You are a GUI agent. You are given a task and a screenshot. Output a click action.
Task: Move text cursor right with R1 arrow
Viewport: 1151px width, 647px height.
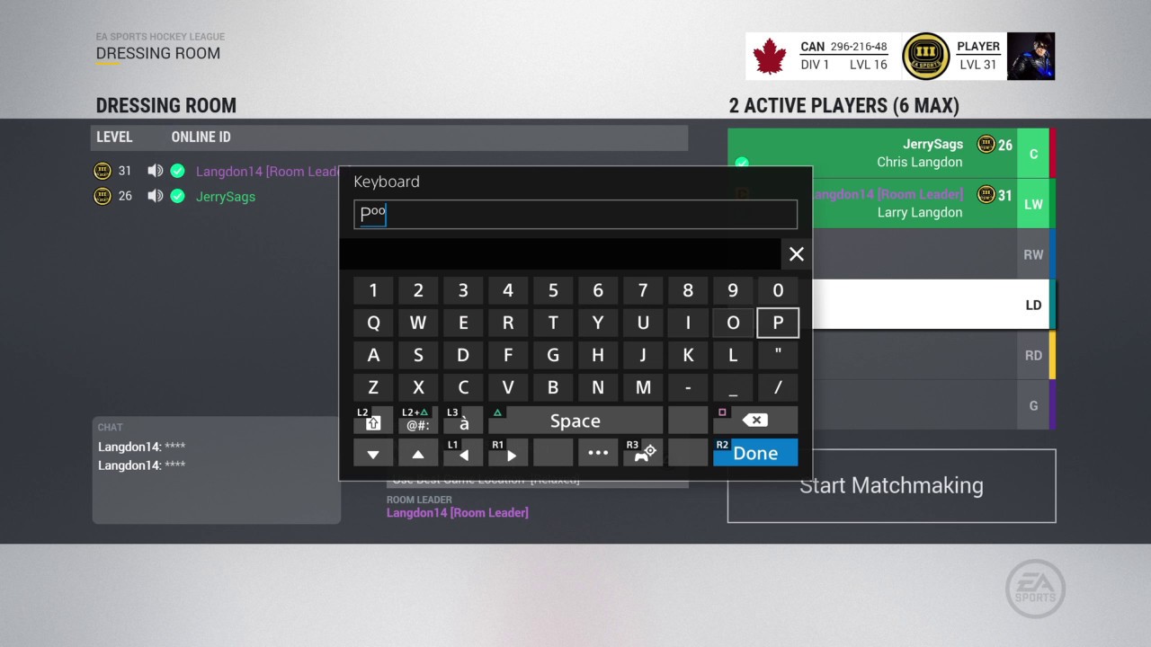pos(508,453)
